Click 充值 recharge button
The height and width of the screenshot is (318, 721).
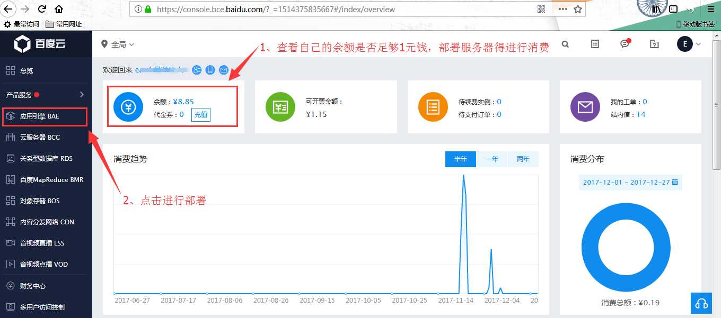[201, 115]
